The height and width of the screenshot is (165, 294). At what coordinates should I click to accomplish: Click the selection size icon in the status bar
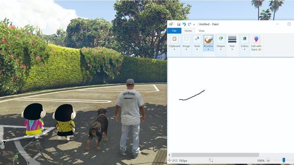pos(211,160)
